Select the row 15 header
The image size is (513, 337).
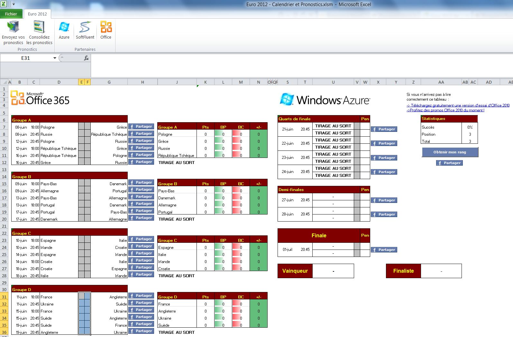(4, 184)
